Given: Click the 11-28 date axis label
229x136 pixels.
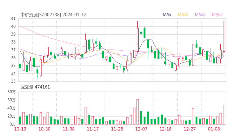Looking at the screenshot, I should tap(117, 129).
